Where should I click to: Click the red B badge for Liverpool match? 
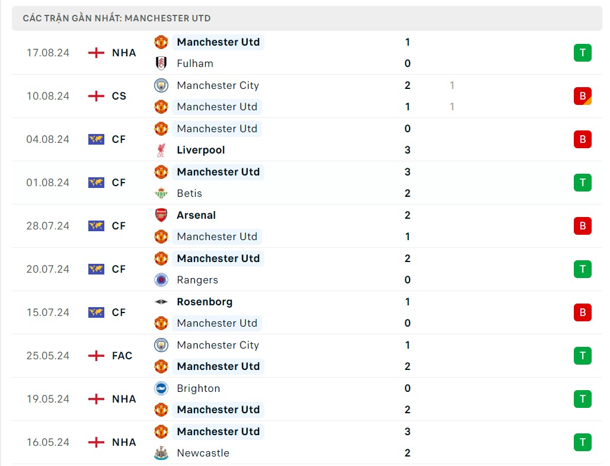pyautogui.click(x=582, y=139)
